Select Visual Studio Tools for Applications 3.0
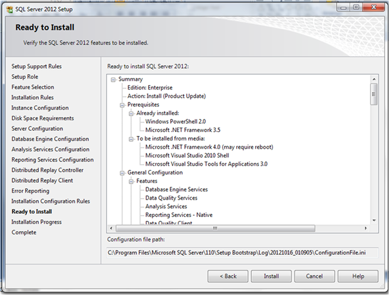The image size is (389, 295). (x=206, y=164)
